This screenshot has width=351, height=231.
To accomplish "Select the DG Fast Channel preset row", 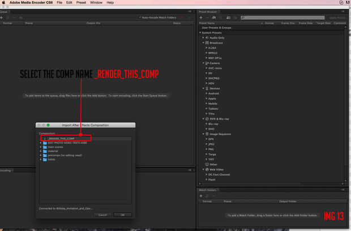I will click(x=271, y=174).
